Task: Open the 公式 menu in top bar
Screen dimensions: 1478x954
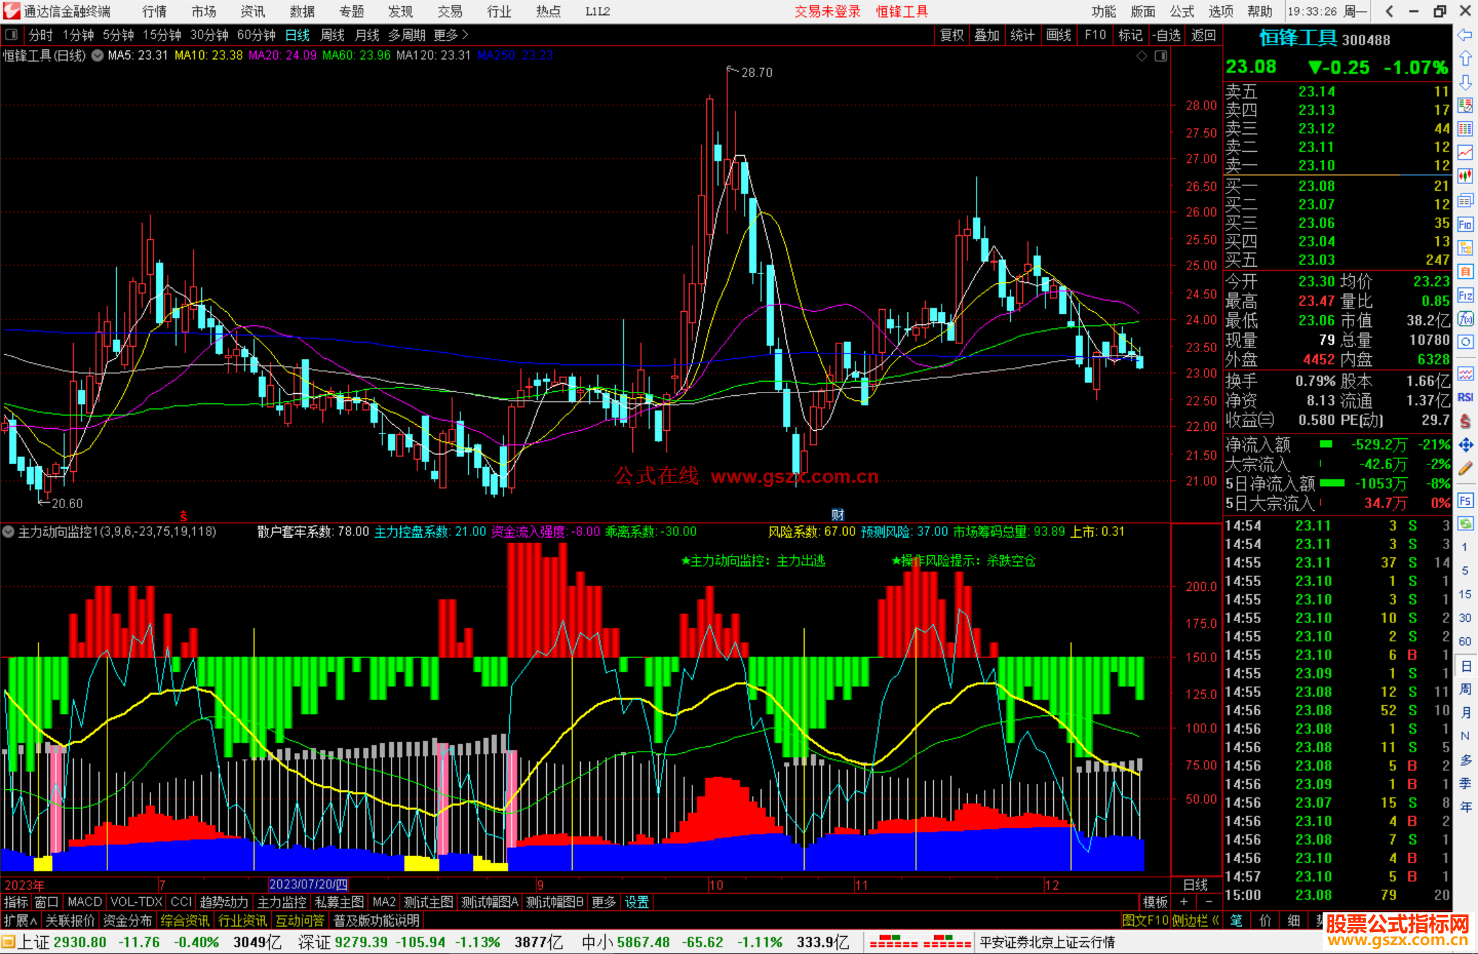Action: [x=1181, y=11]
